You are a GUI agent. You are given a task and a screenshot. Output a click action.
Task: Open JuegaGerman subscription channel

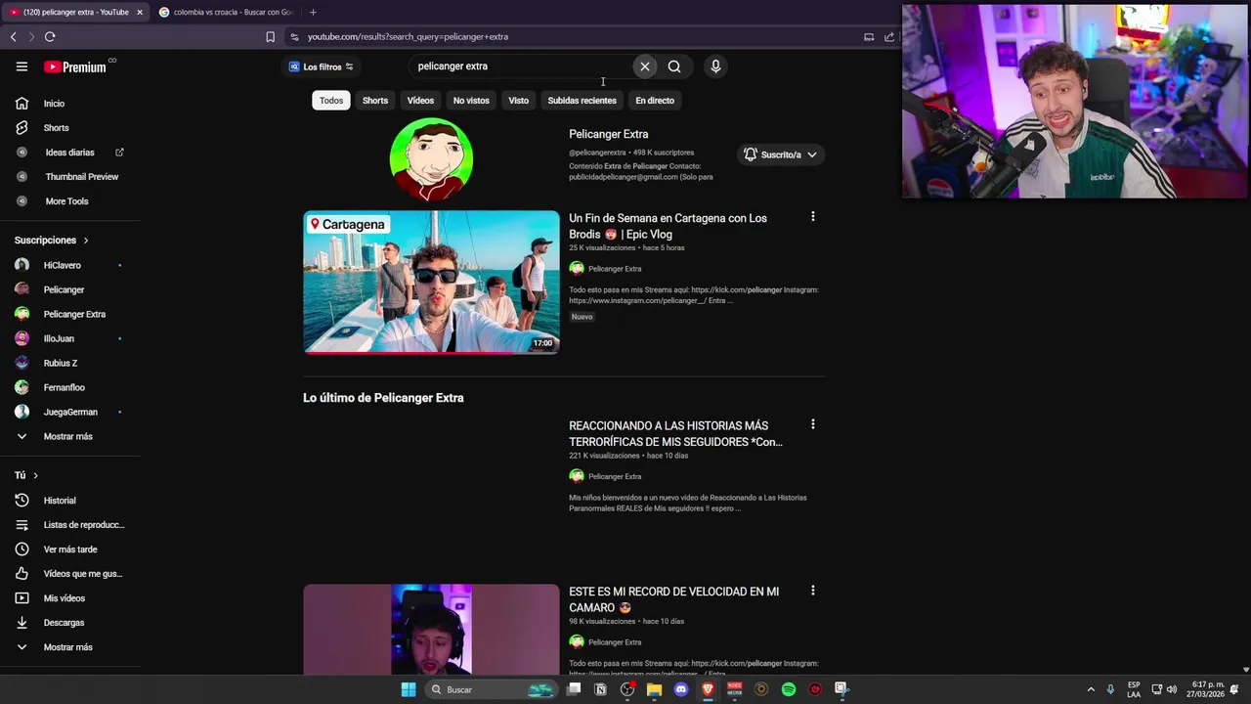pyautogui.click(x=70, y=413)
